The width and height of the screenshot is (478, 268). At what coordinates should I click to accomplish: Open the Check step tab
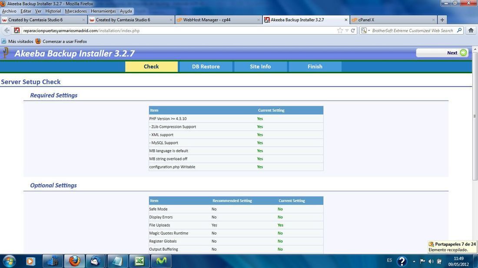point(151,67)
